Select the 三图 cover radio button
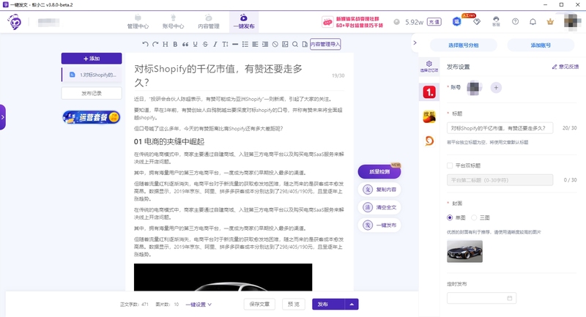The width and height of the screenshot is (586, 317). click(x=474, y=217)
